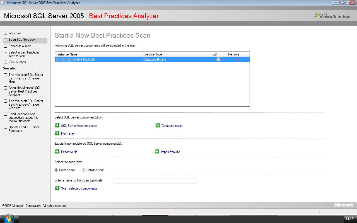The width and height of the screenshot is (357, 223).
Task: Click the green arrow icon beside Export to file
Action: click(x=57, y=152)
